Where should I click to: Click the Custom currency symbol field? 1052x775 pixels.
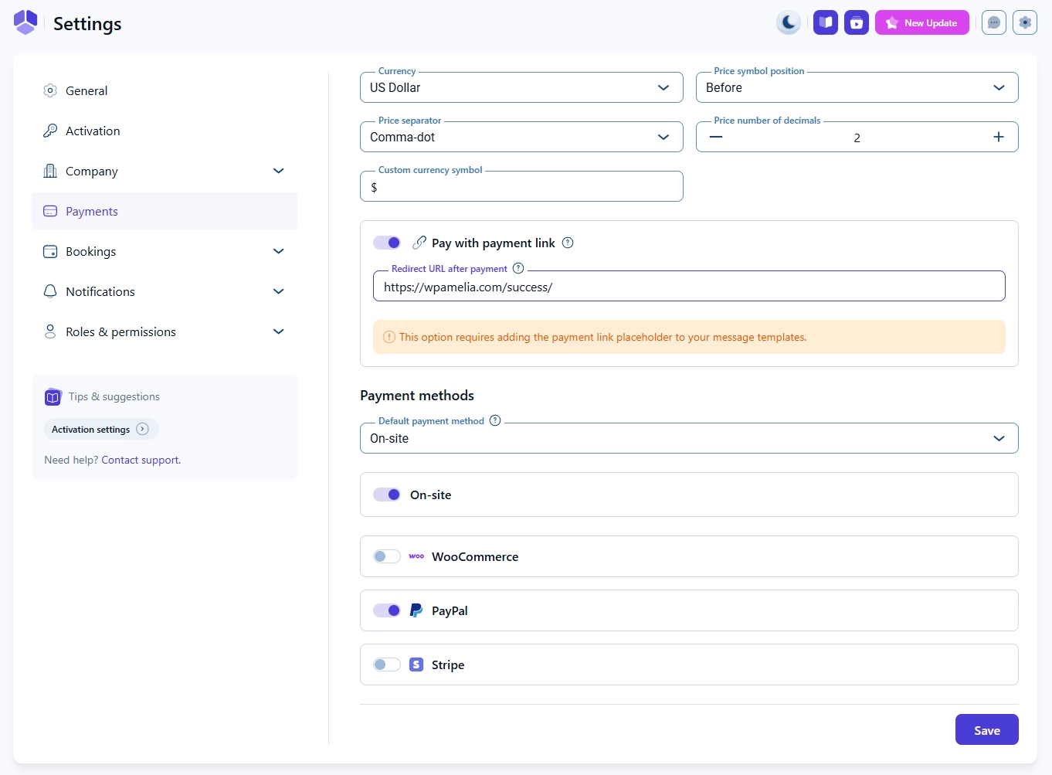tap(521, 187)
